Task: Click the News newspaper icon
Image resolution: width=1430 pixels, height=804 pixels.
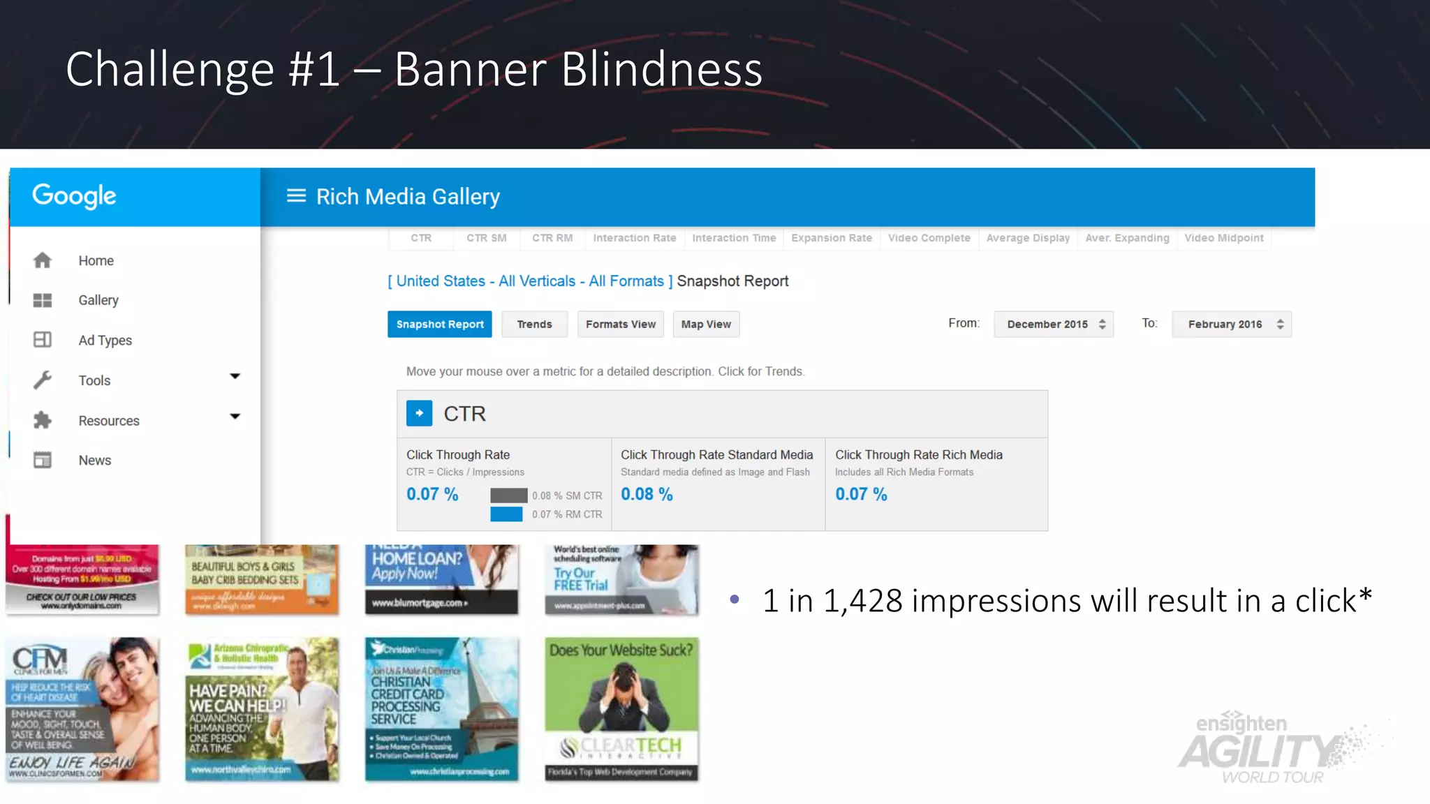Action: pyautogui.click(x=43, y=461)
